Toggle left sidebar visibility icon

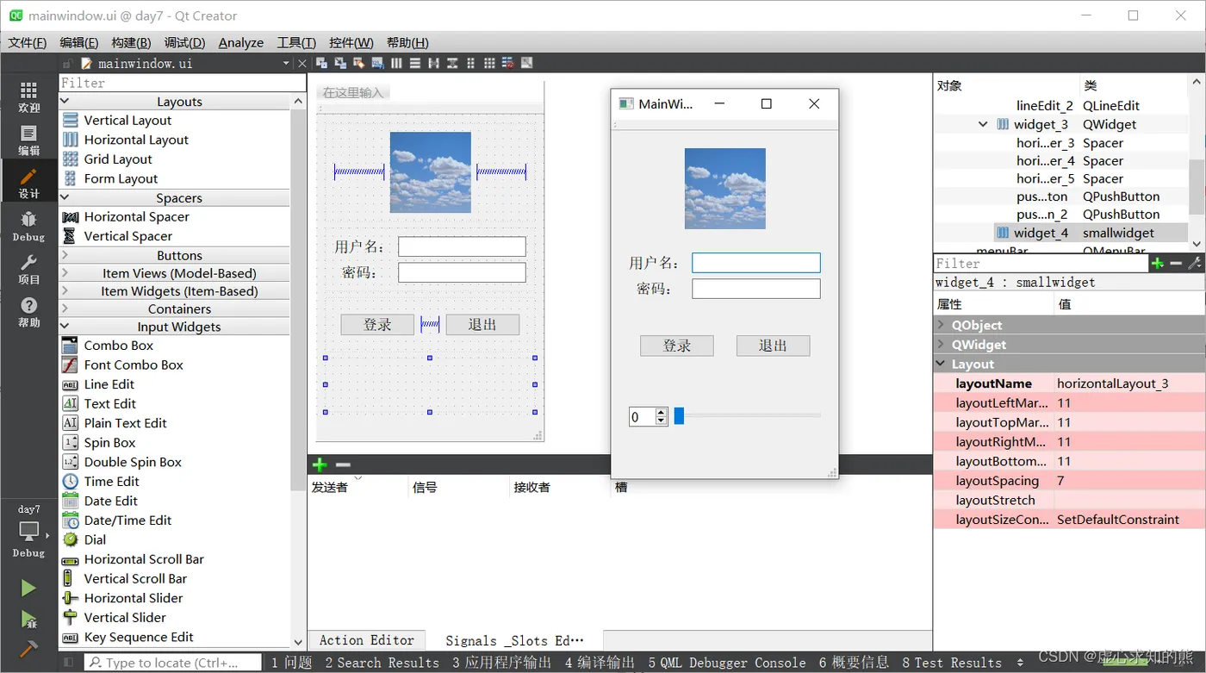68,662
